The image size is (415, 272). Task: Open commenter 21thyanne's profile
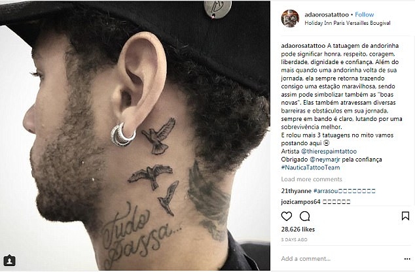pos(296,191)
